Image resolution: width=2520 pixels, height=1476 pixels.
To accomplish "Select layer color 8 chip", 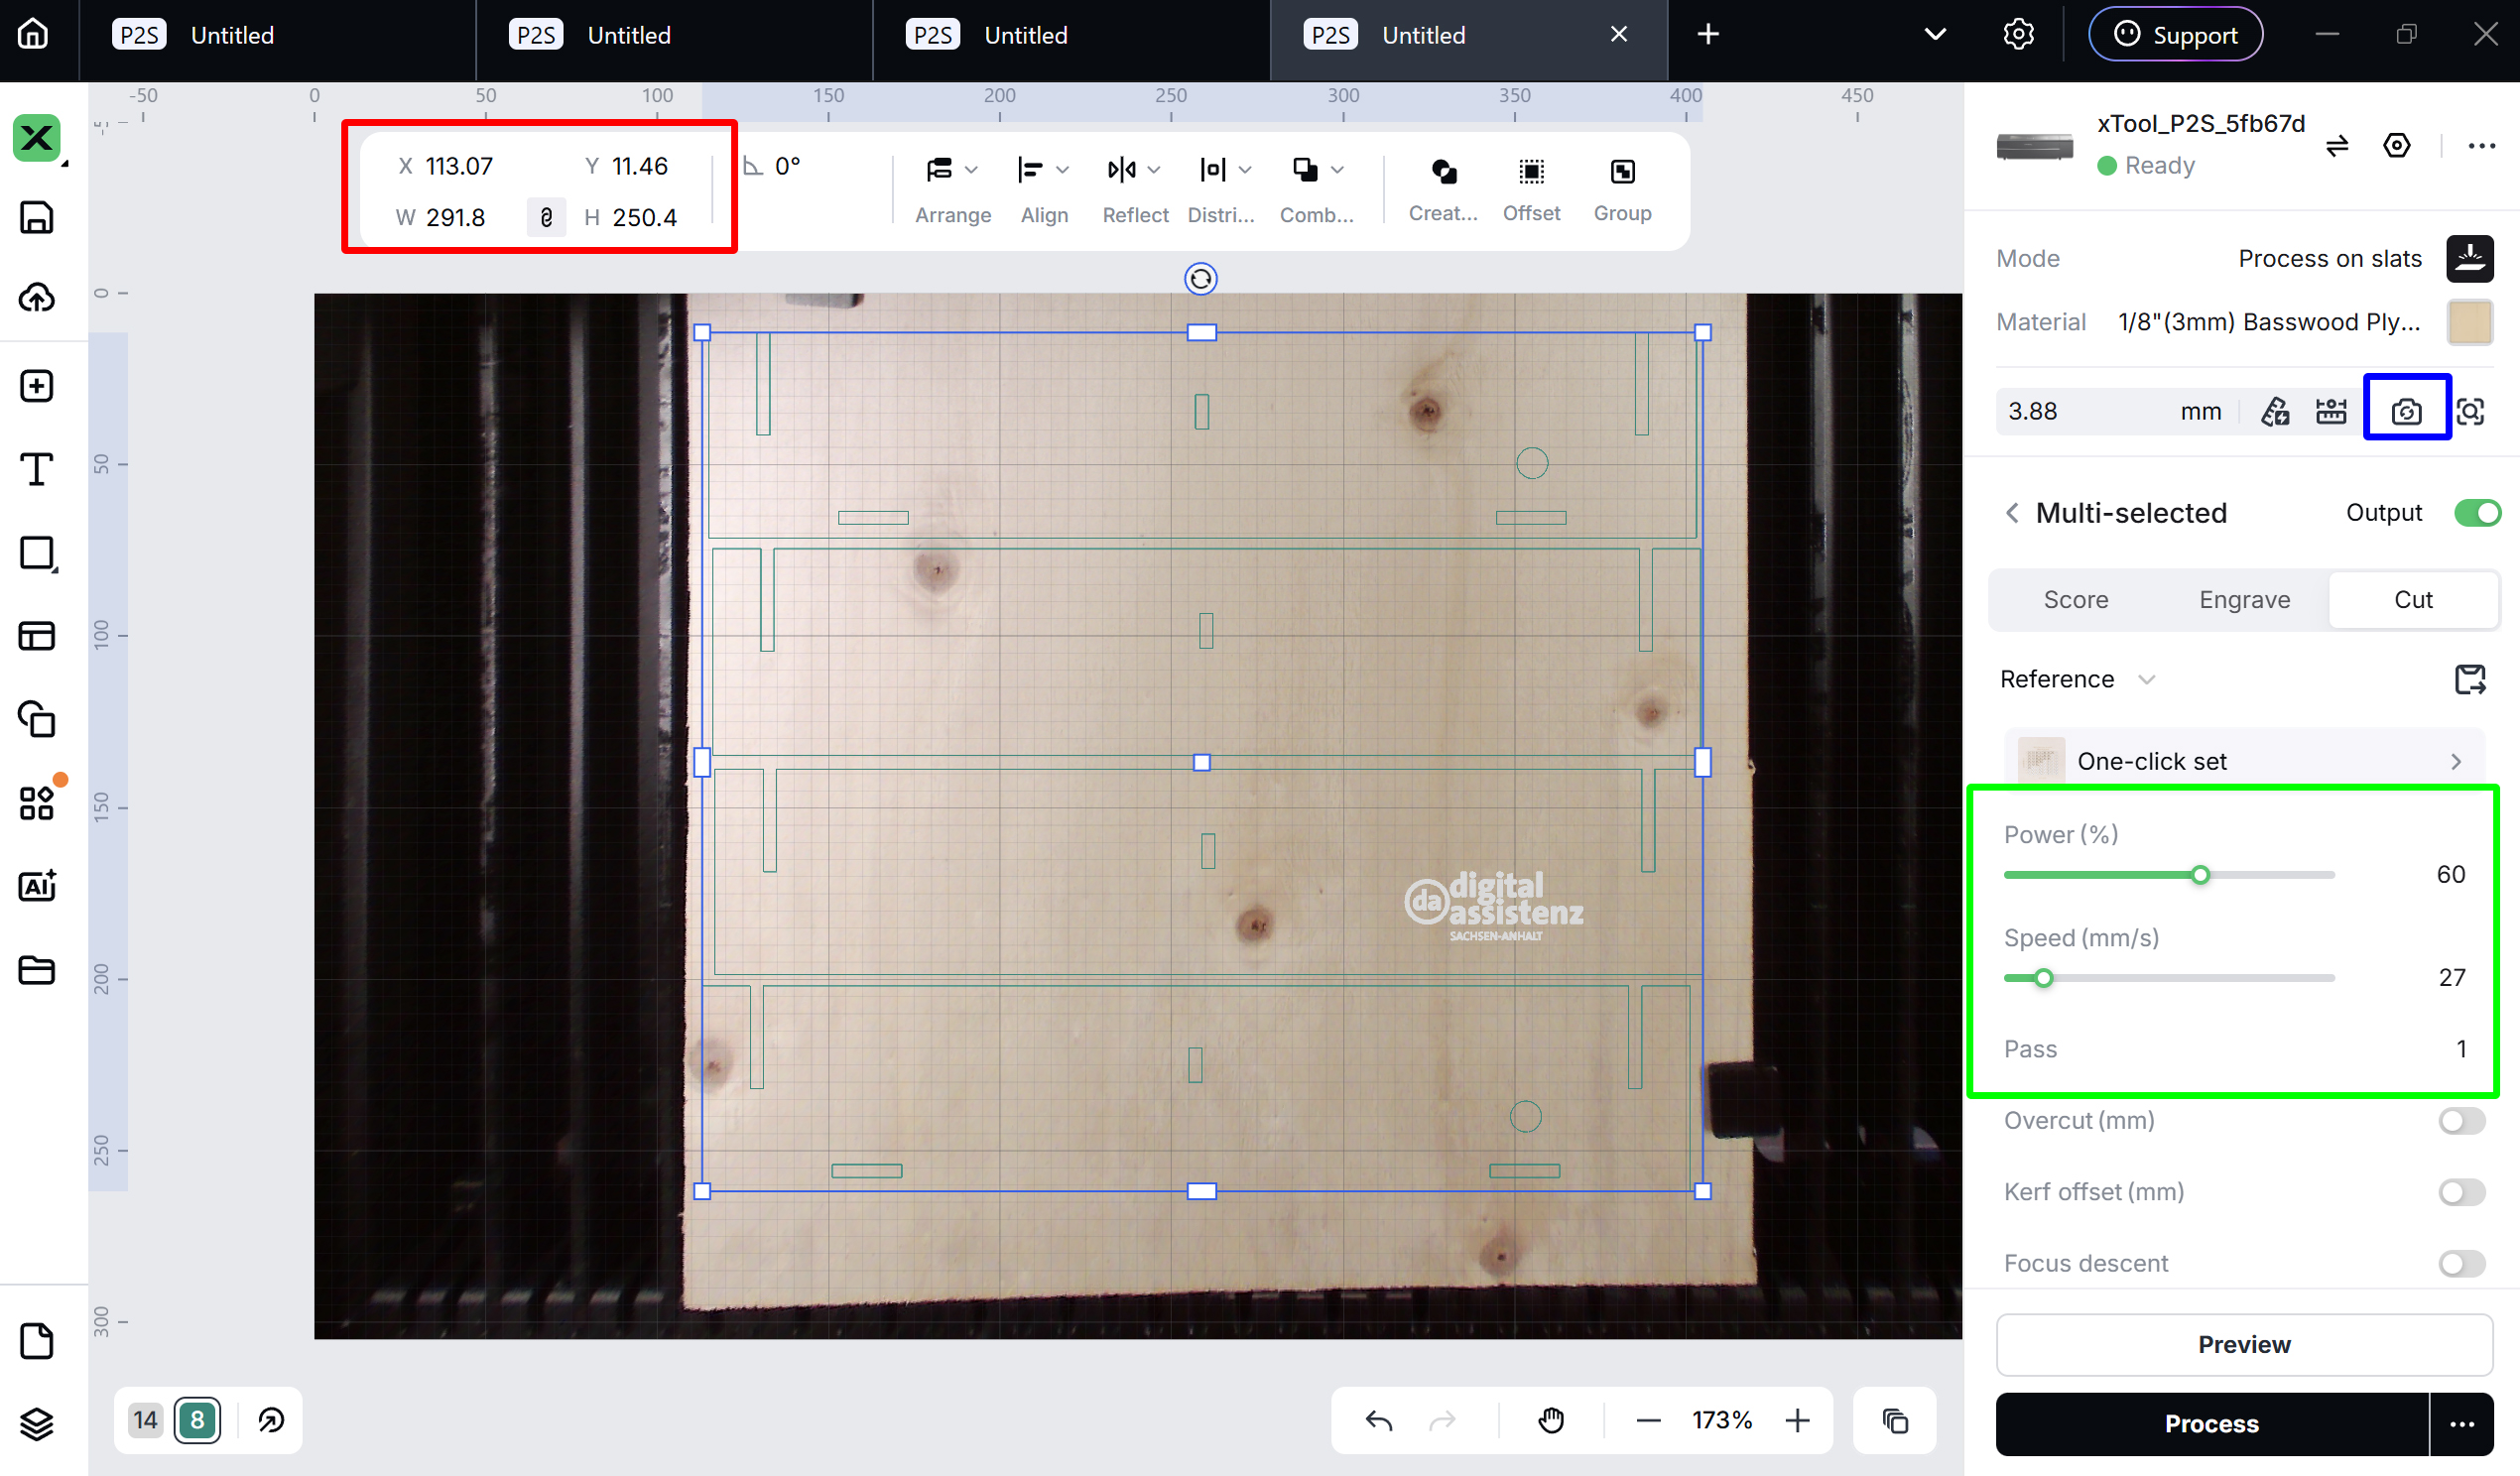I will (197, 1420).
